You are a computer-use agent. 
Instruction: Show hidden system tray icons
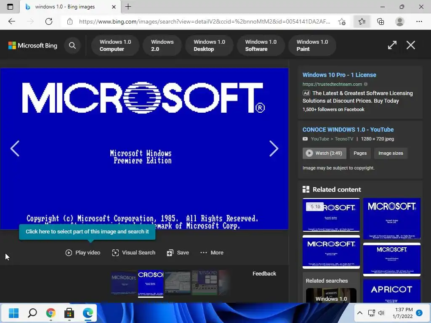(360, 313)
